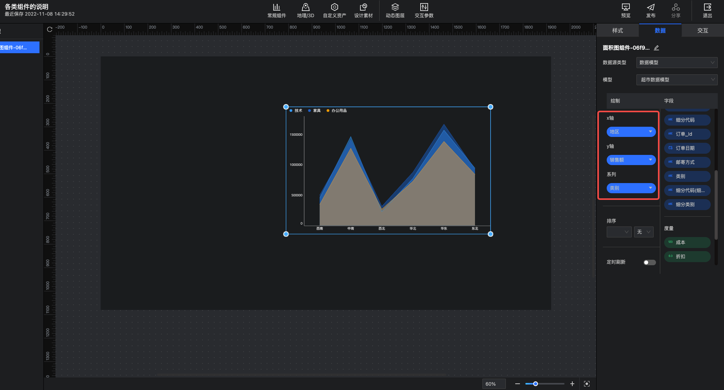Screen dimensions: 724x390
Task: Click the zoom in plus icon
Action: (572, 384)
